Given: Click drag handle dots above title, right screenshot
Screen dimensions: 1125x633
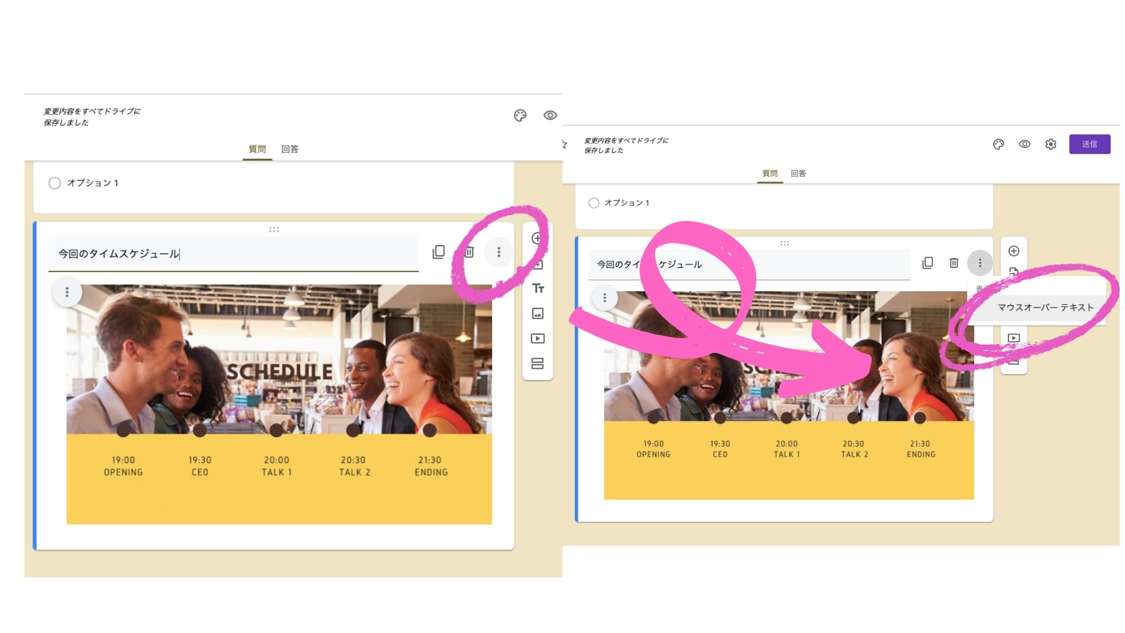Looking at the screenshot, I should click(784, 243).
